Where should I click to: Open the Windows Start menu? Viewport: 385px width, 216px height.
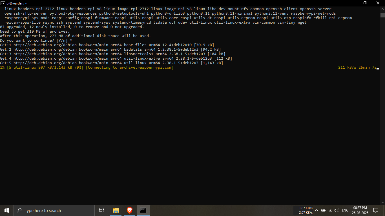click(x=7, y=210)
